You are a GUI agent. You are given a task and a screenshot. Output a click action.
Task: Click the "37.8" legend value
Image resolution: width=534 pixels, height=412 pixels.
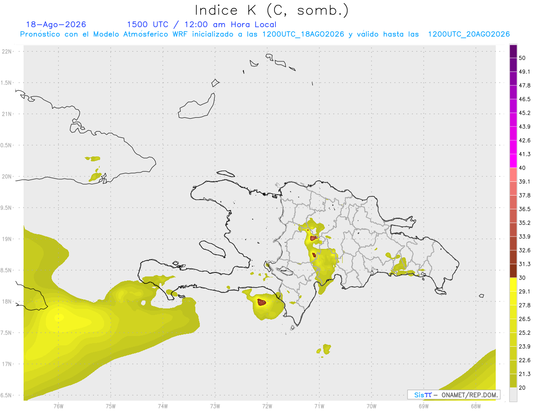coord(524,195)
